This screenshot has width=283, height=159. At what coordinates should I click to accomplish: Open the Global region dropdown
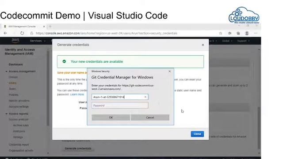pos(227,41)
